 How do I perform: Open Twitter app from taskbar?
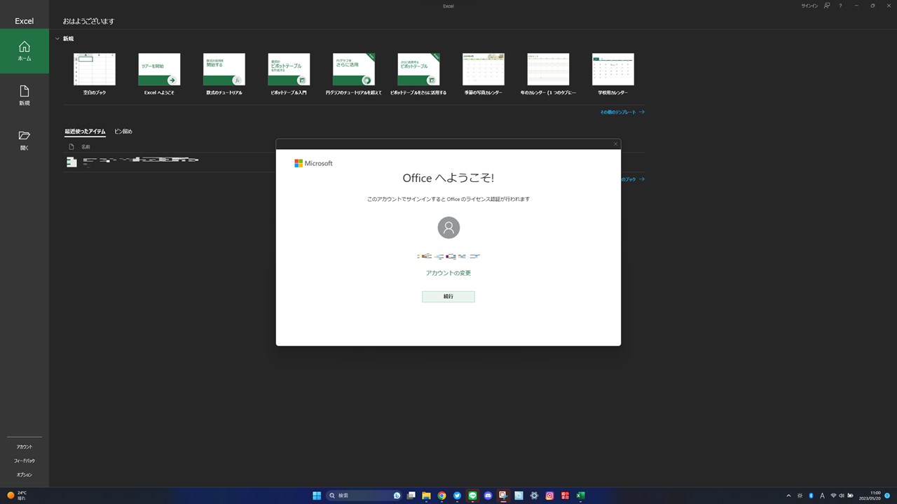click(457, 496)
